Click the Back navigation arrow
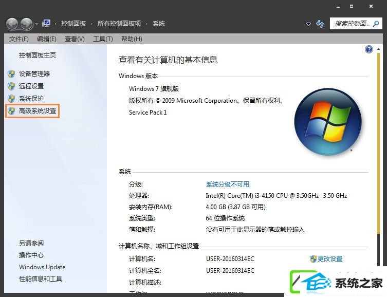The width and height of the screenshot is (387, 297). 12,24
